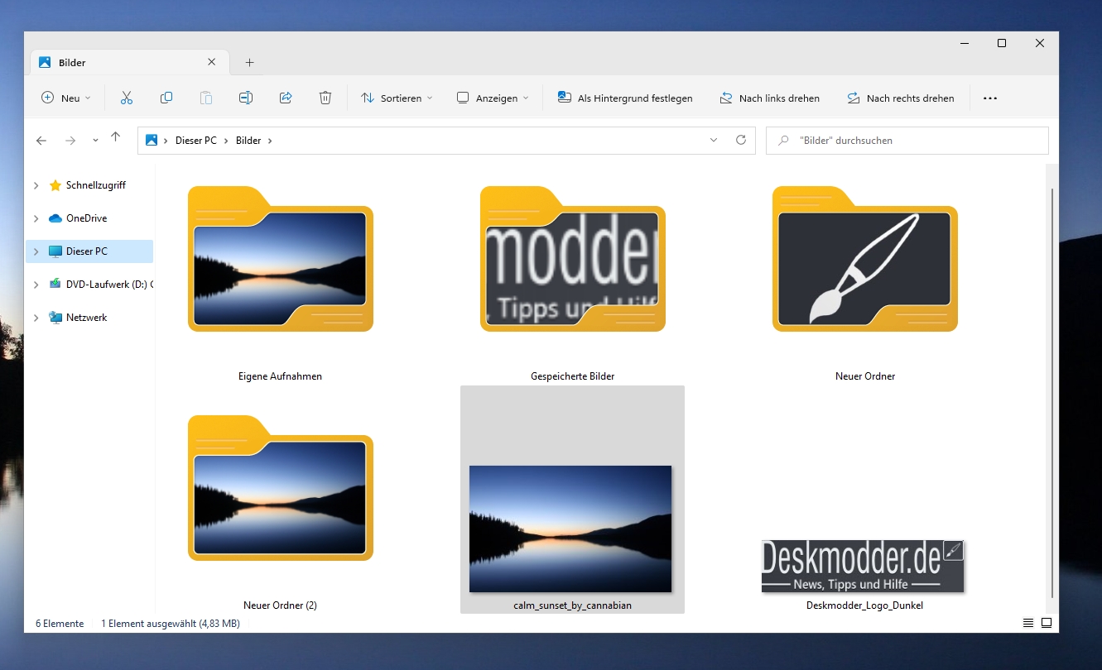Screen dimensions: 1102x670
Task: Click the Refresh icon in address bar
Action: tap(741, 141)
